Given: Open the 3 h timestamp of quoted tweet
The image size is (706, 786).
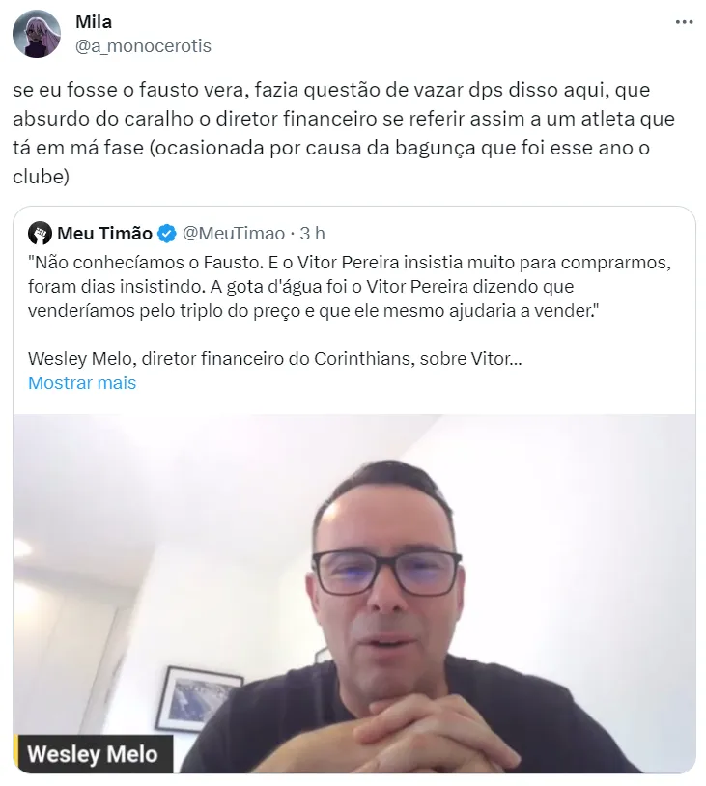Looking at the screenshot, I should [312, 233].
